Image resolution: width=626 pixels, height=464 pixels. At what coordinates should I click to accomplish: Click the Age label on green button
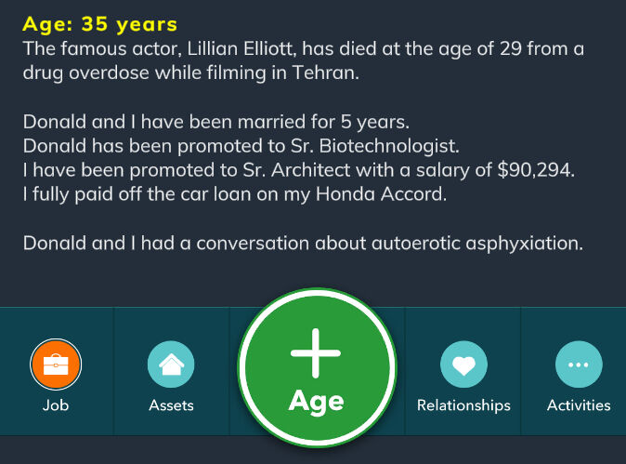point(317,401)
